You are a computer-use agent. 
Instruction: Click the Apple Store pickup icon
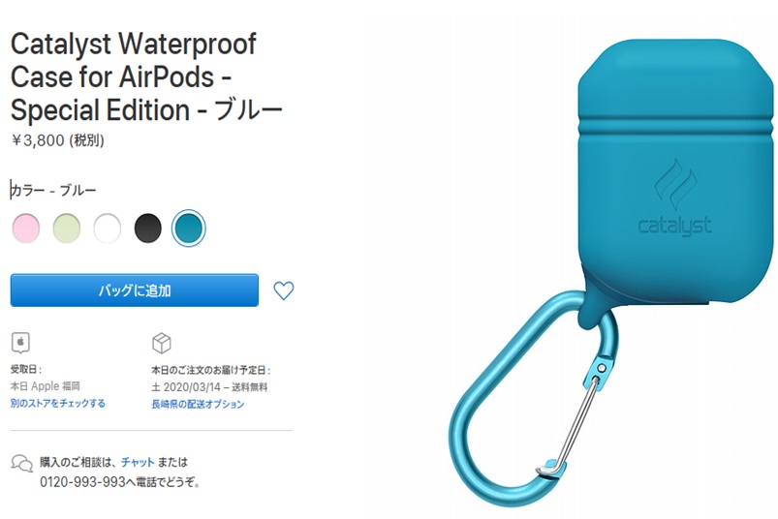[x=20, y=343]
